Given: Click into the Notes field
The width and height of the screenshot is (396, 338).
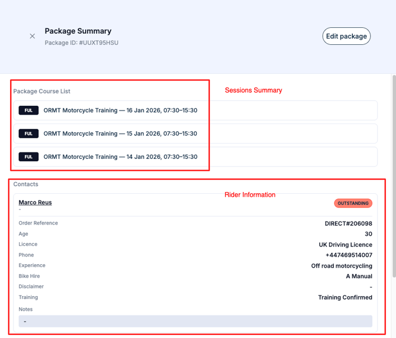Looking at the screenshot, I should point(195,321).
